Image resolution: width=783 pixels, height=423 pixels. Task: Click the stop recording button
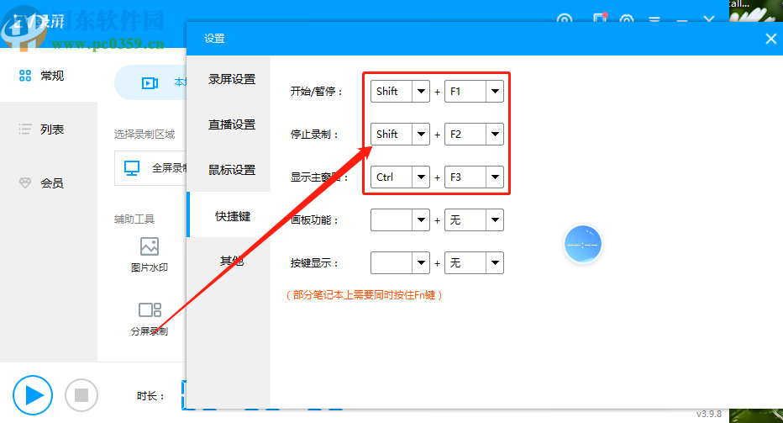(81, 395)
